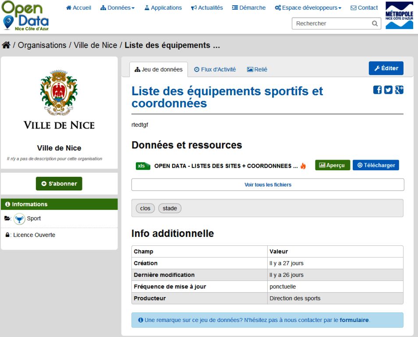Click the search magnifier icon
The width and height of the screenshot is (418, 337).
(x=375, y=24)
